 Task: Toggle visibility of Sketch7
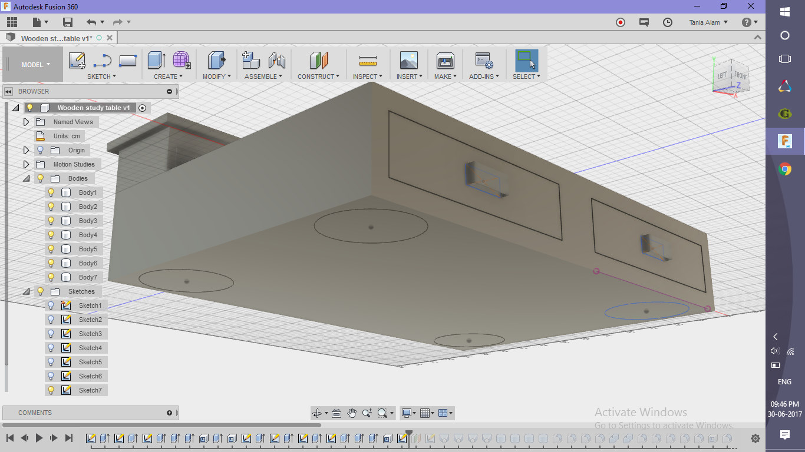click(x=51, y=390)
